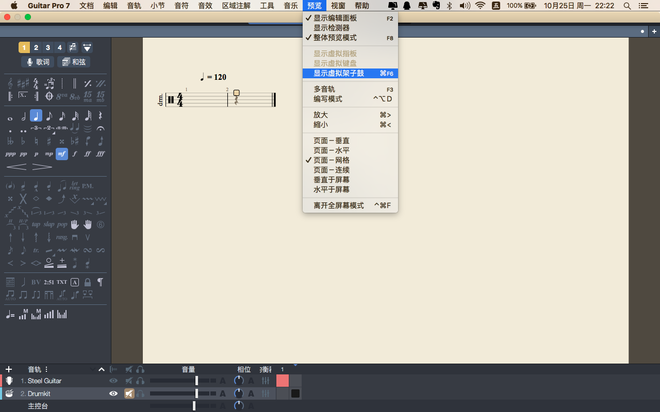Select 显示虚拟架子鼓 menu entry

[339, 73]
